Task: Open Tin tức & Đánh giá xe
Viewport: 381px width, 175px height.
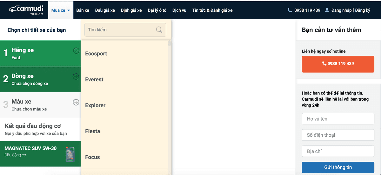Action: (212, 10)
